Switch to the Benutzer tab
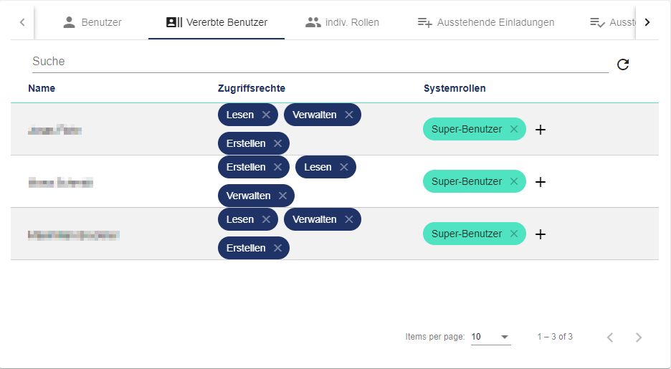 pos(92,22)
